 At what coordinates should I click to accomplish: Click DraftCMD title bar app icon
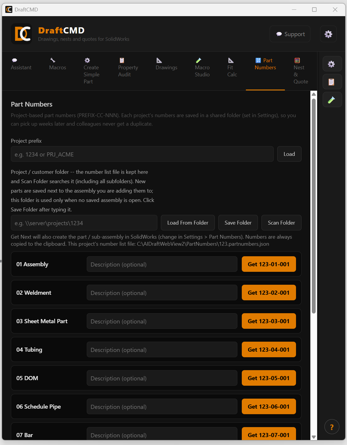click(x=9, y=9)
